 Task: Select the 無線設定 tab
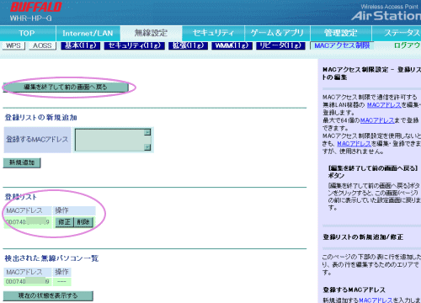[x=151, y=33]
